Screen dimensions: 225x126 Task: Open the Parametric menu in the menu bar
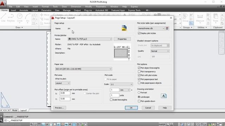pos(101,7)
